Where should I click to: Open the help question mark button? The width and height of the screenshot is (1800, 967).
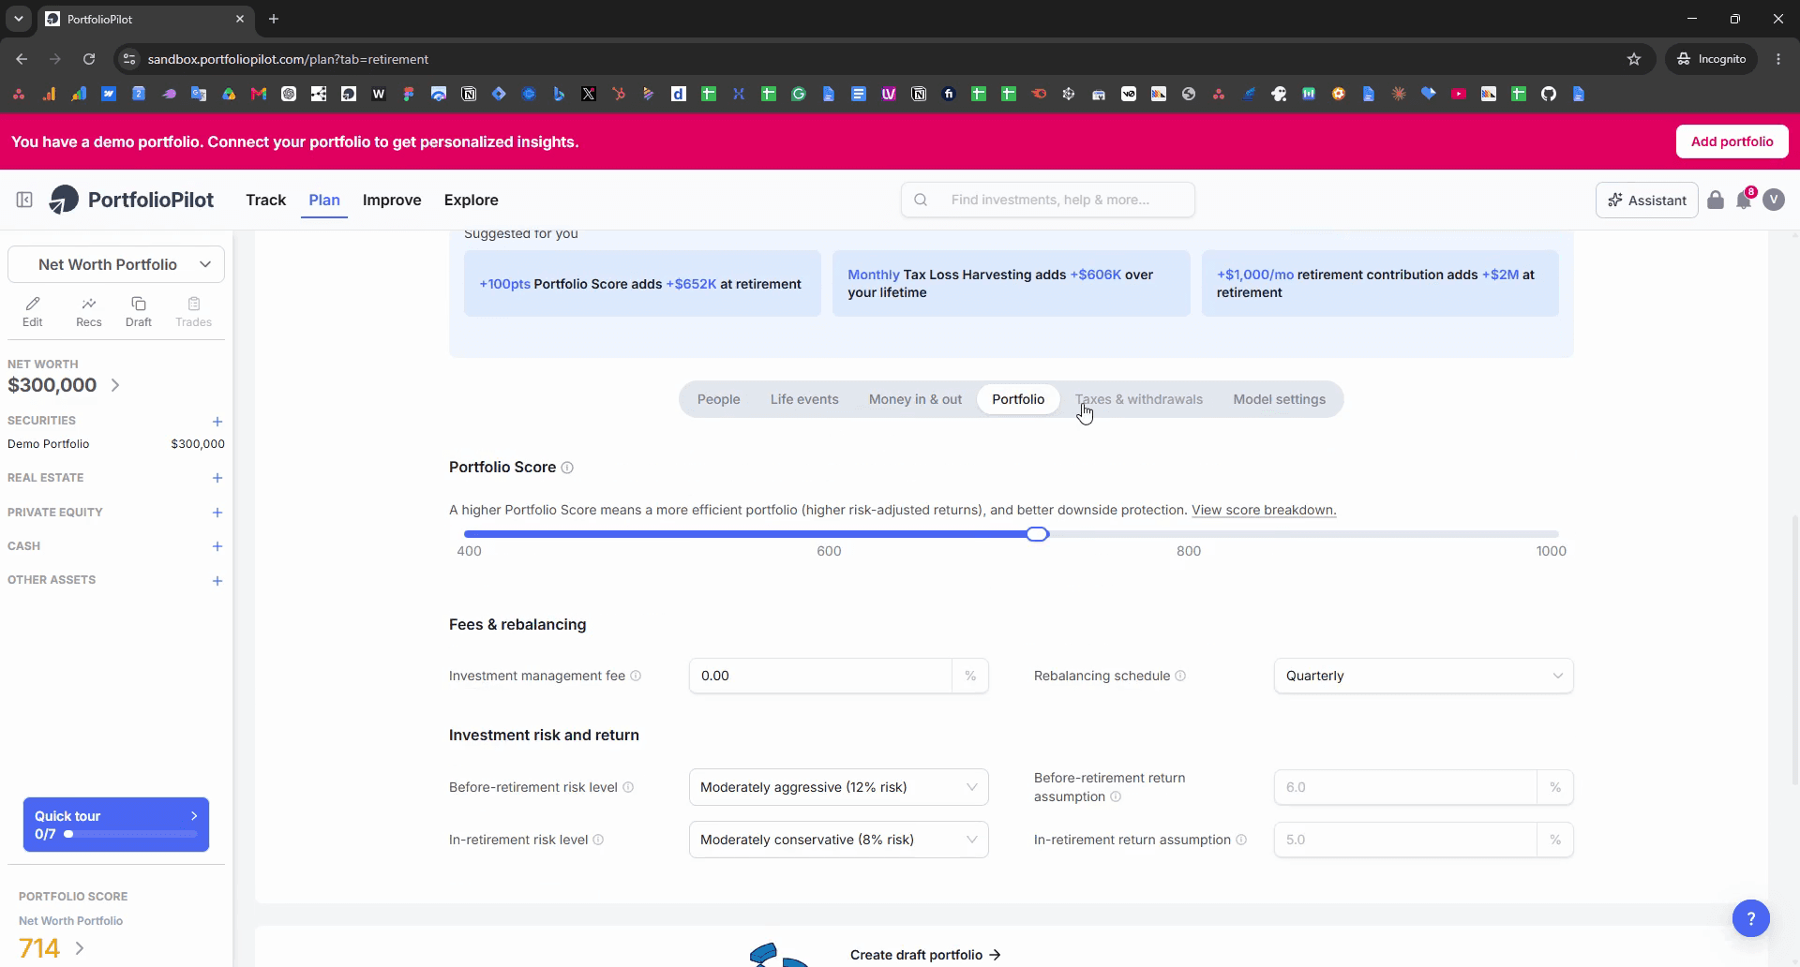[x=1751, y=918]
